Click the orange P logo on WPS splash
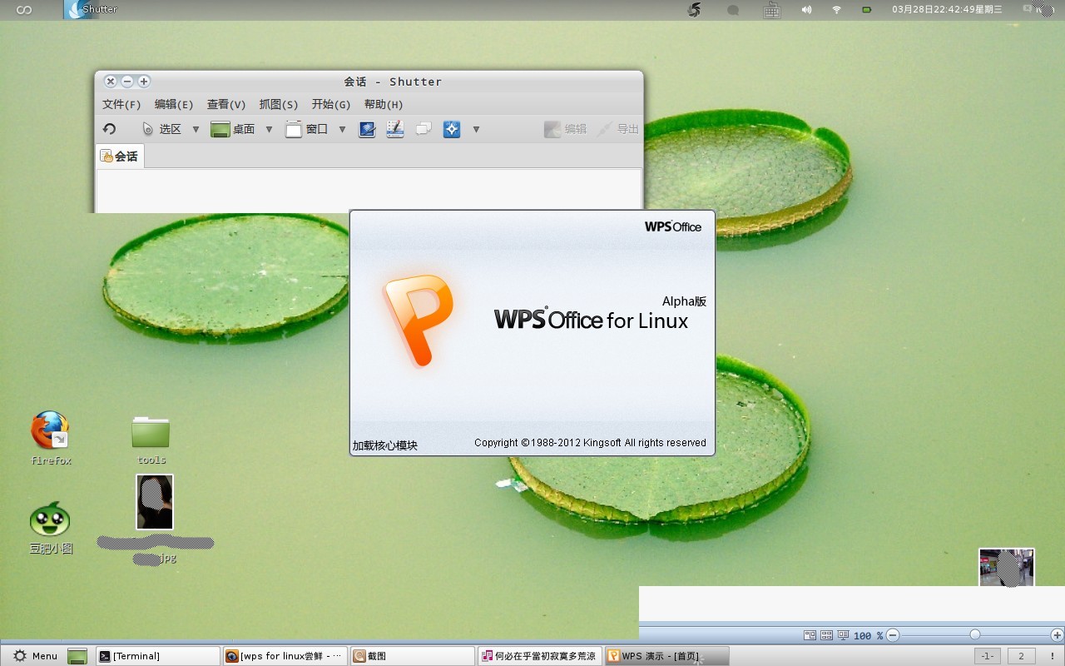 (x=418, y=320)
